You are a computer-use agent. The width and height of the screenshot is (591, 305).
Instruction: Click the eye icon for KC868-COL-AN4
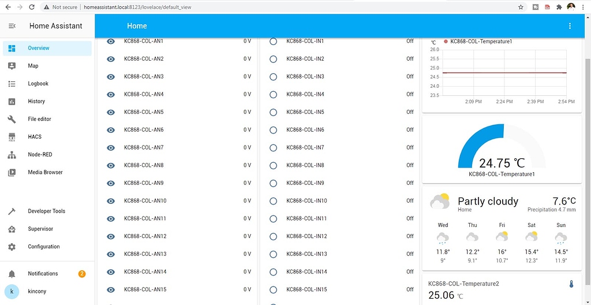110,95
